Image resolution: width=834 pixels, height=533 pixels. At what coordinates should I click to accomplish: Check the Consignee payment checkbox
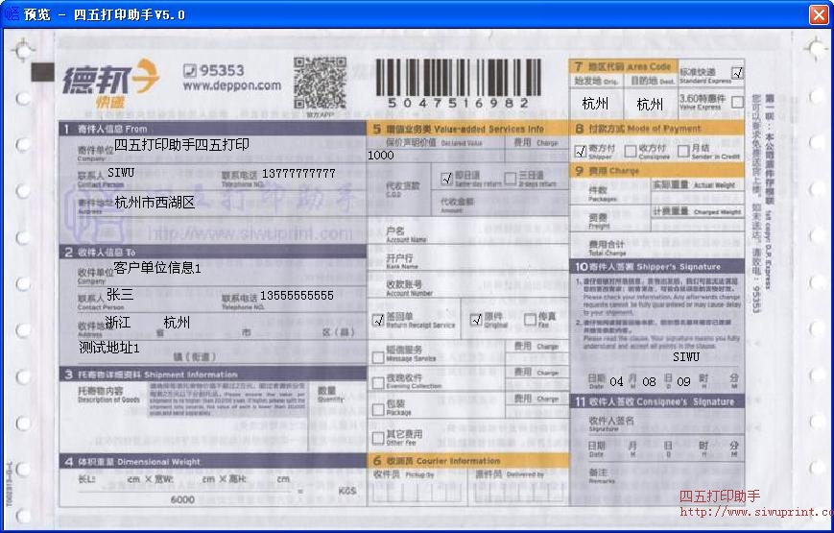(631, 151)
